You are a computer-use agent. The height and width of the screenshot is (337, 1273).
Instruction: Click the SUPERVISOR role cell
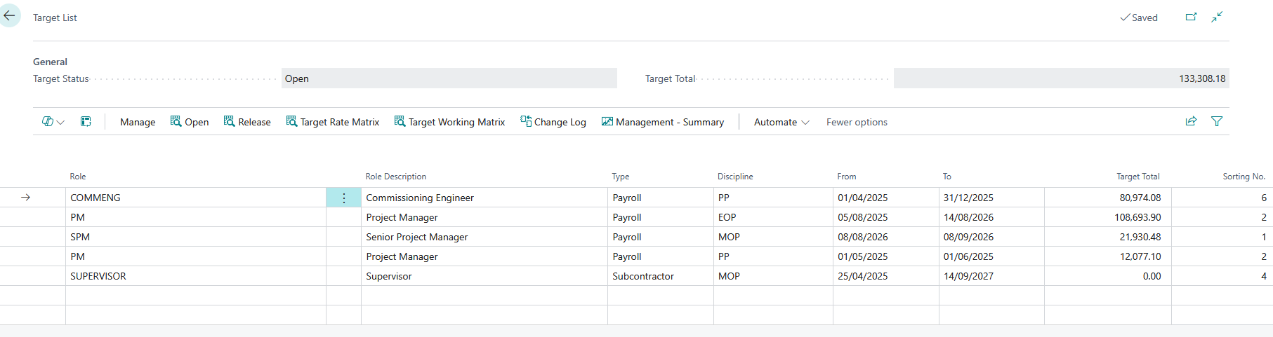(98, 277)
